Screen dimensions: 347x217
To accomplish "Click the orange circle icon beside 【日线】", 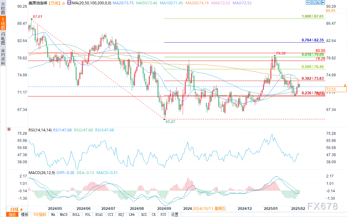I will [x=64, y=3].
